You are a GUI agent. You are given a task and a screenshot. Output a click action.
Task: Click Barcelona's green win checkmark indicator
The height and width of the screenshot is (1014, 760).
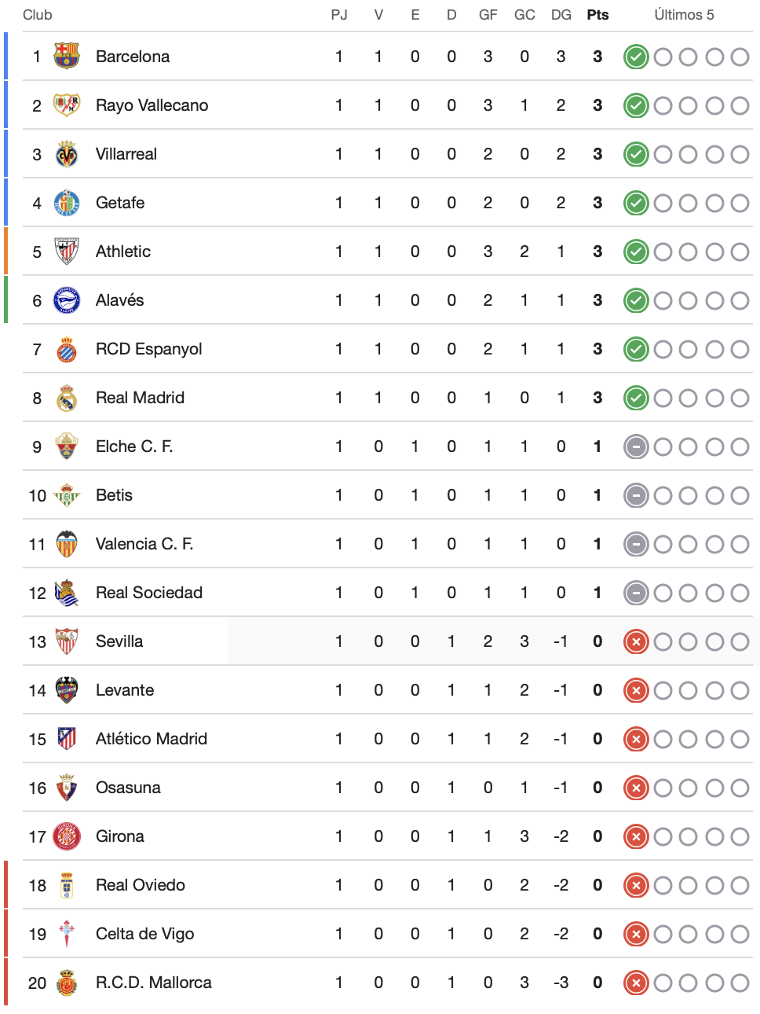pyautogui.click(x=636, y=57)
